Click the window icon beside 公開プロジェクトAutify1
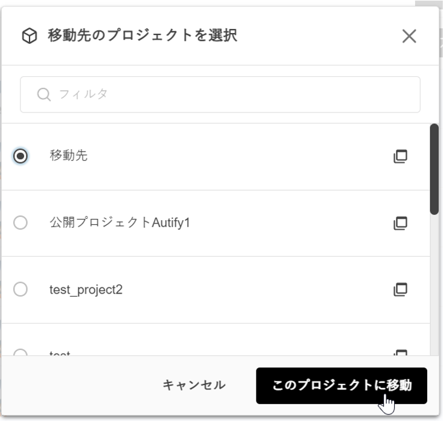444x421 pixels. coord(401,223)
